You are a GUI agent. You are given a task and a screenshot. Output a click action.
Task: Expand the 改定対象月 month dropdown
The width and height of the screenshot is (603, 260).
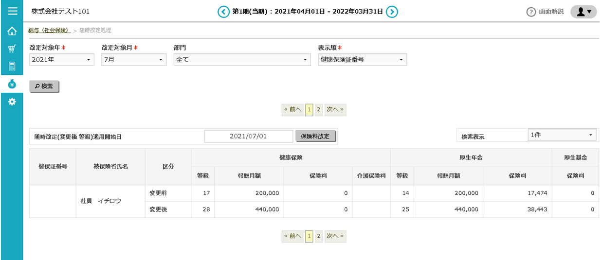134,60
